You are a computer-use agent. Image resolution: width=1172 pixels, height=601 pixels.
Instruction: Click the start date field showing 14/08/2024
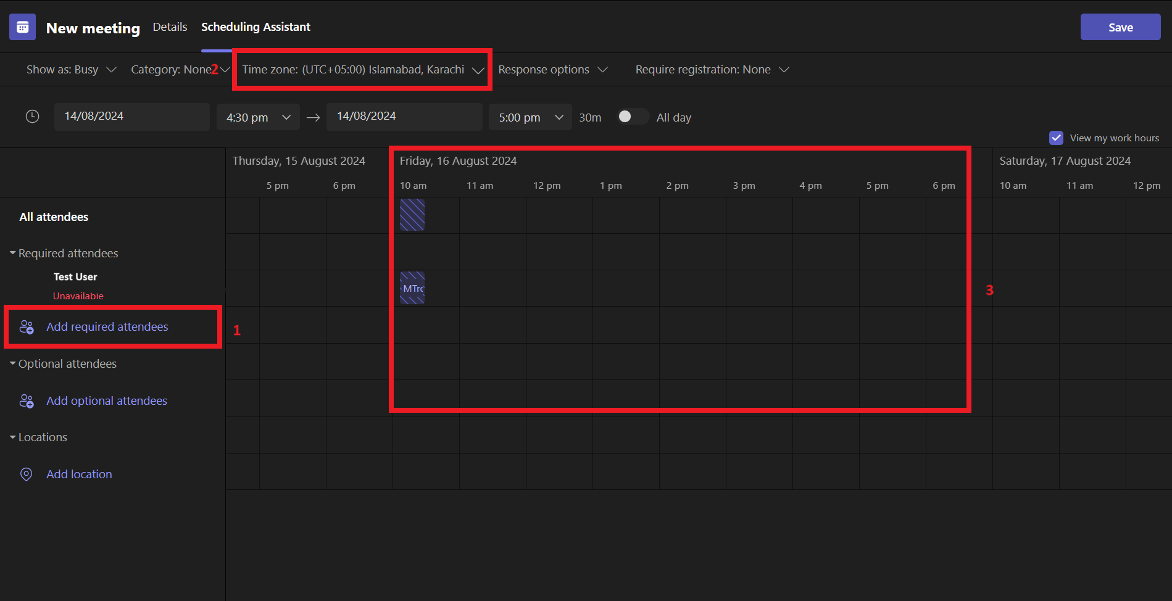click(x=131, y=116)
